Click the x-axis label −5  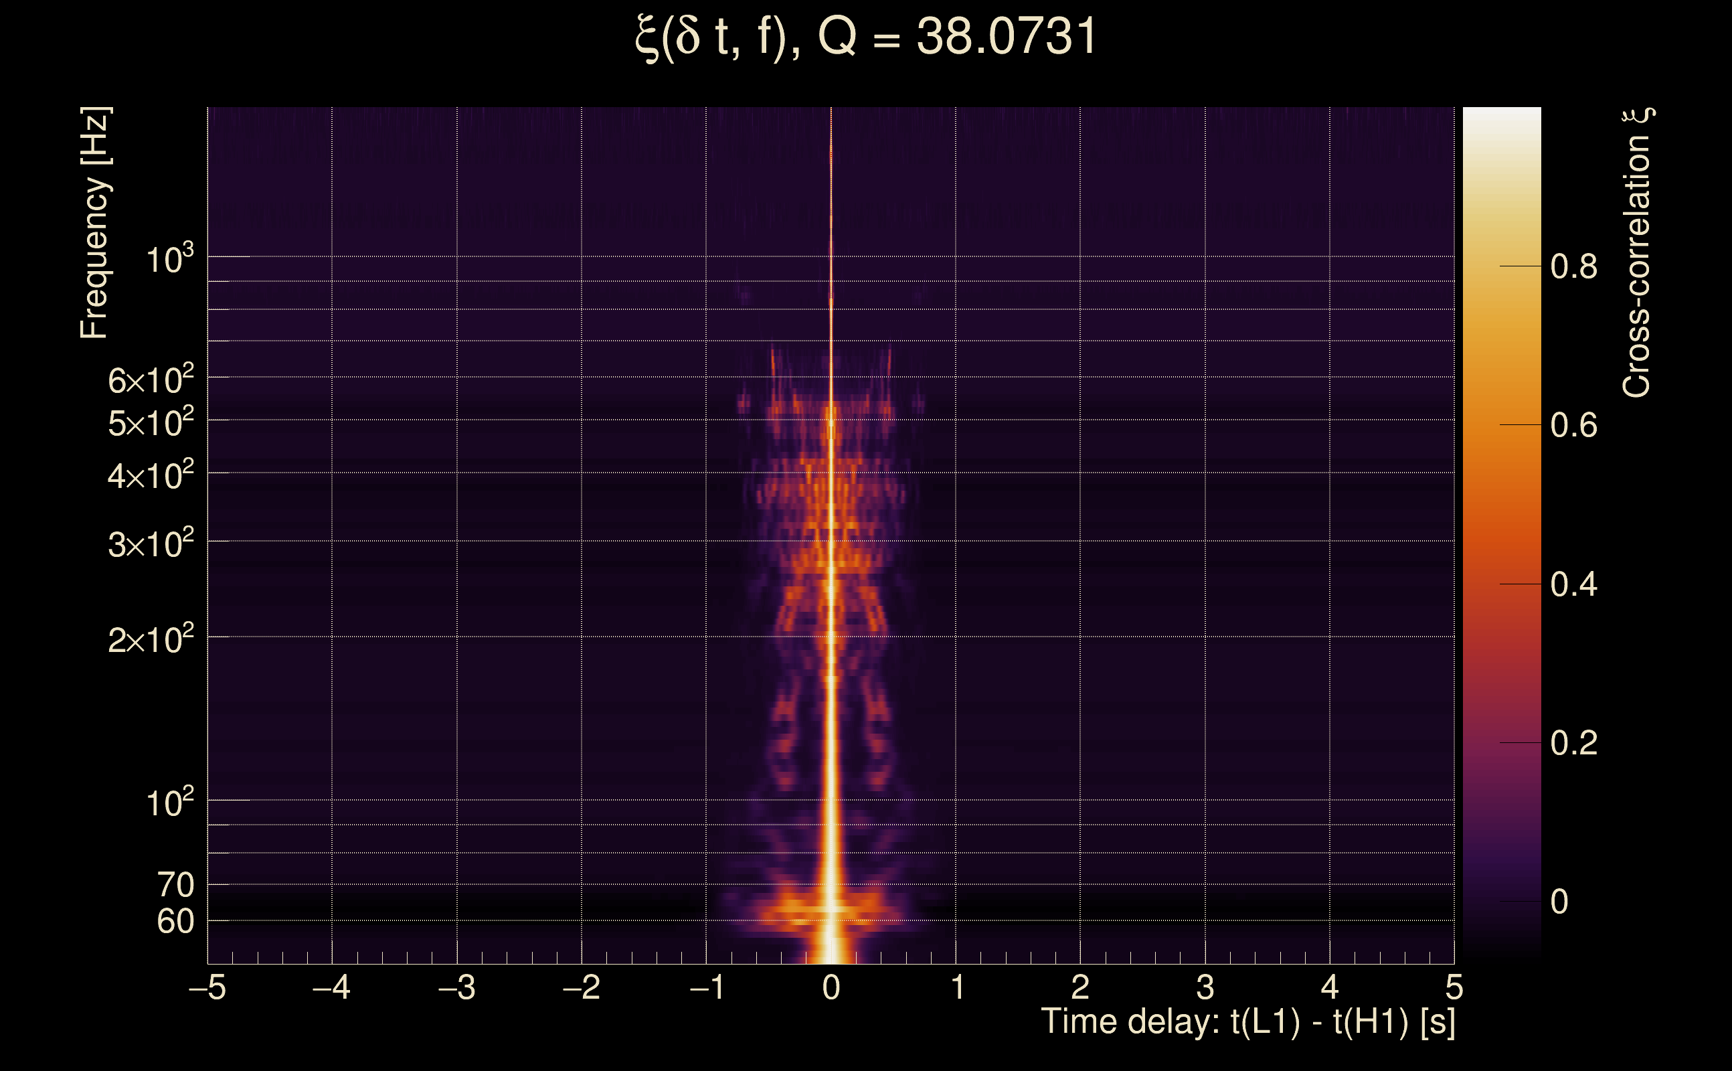pyautogui.click(x=207, y=987)
